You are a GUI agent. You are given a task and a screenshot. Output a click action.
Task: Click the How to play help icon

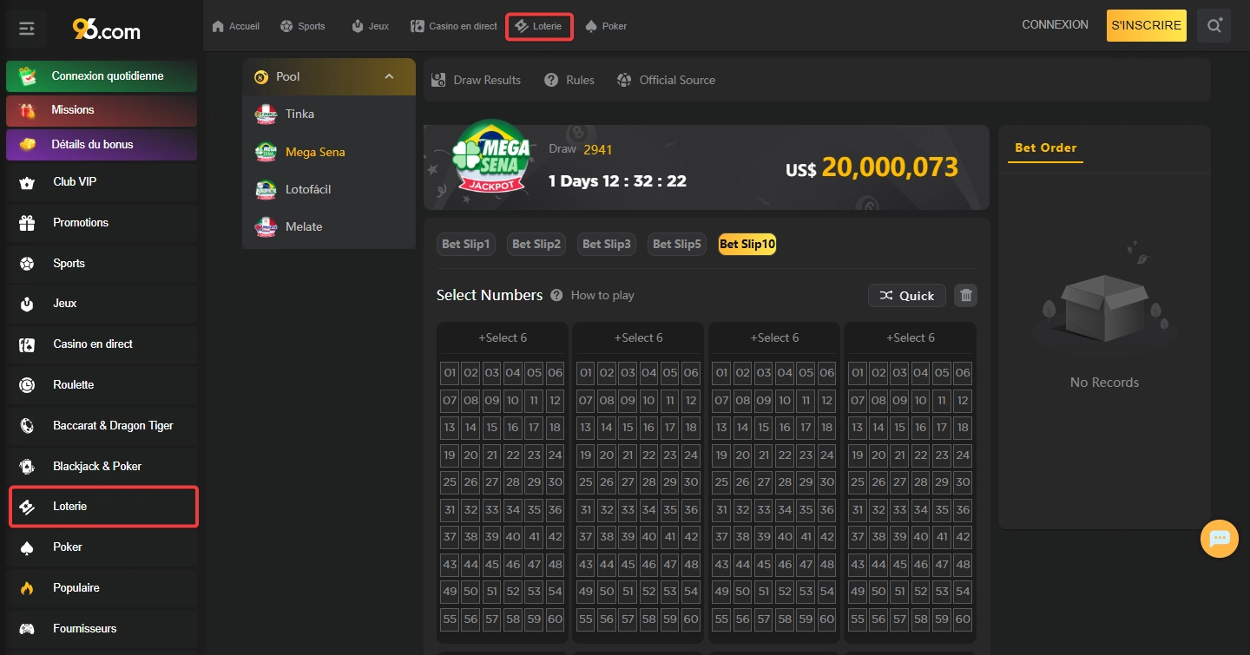[556, 295]
